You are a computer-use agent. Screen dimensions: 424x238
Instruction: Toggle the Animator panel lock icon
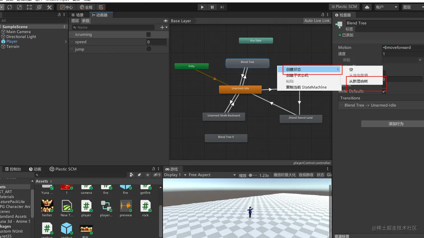point(322,15)
